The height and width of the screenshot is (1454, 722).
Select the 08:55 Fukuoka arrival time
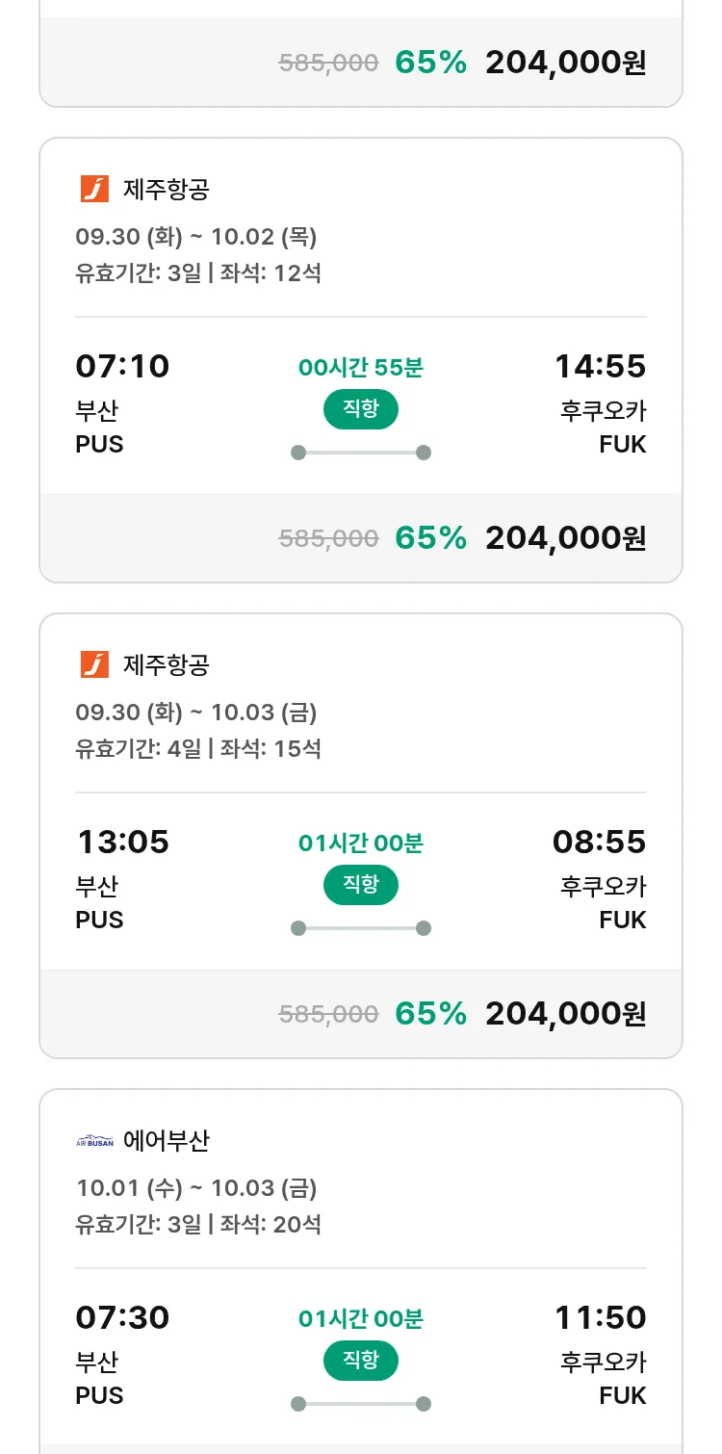(x=599, y=842)
